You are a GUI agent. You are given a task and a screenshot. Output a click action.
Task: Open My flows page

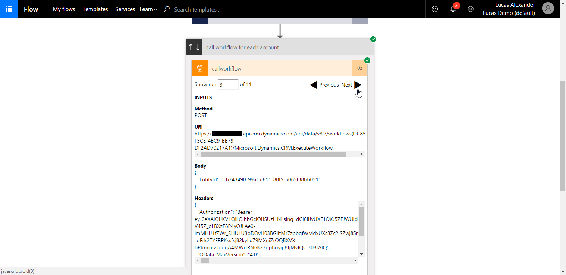64,9
